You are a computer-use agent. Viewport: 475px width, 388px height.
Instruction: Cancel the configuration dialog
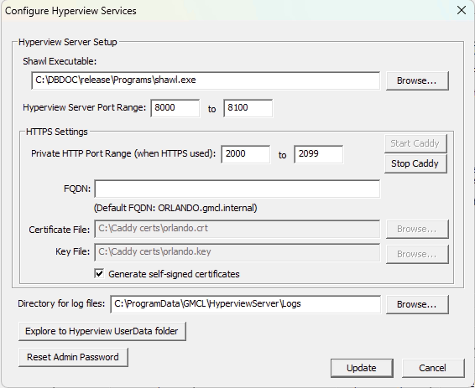pos(433,368)
